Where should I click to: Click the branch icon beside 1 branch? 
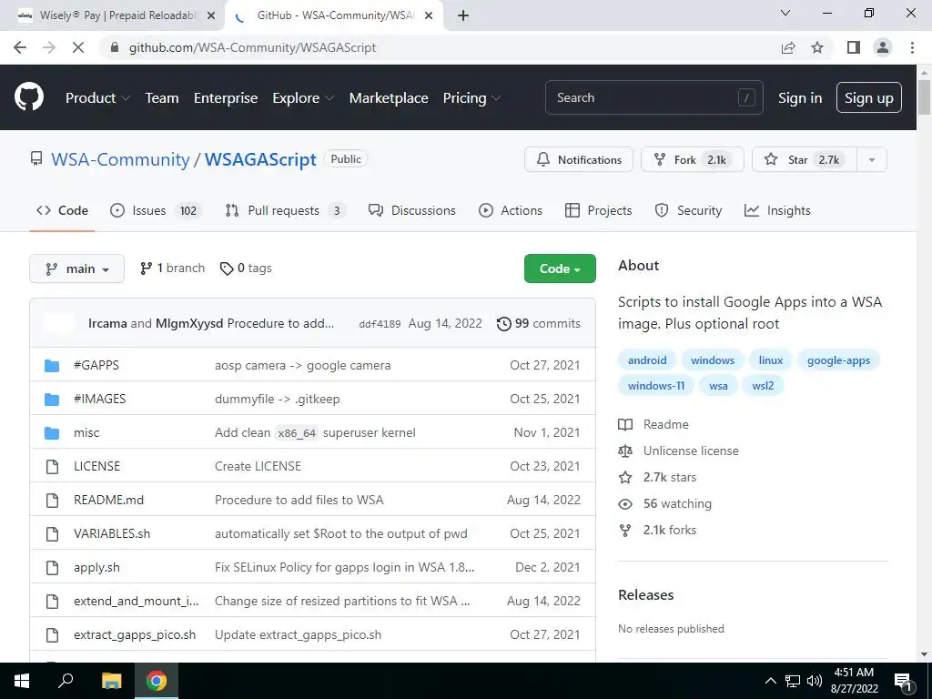coord(146,268)
